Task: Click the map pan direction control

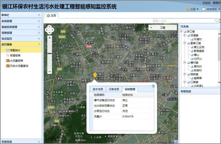Action: click(49, 29)
